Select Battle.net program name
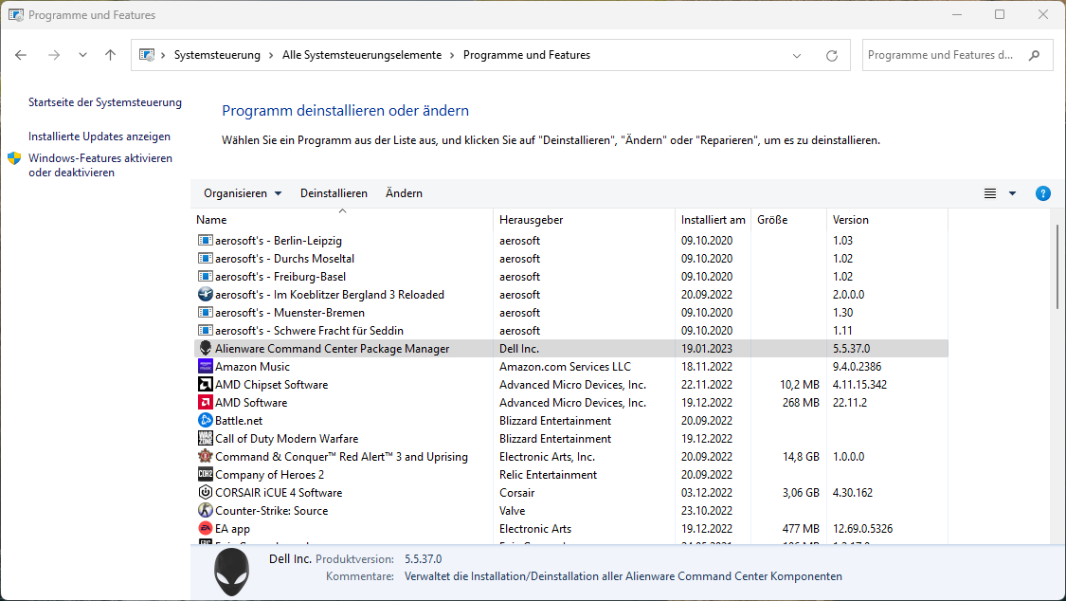The height and width of the screenshot is (601, 1066). pyautogui.click(x=239, y=421)
